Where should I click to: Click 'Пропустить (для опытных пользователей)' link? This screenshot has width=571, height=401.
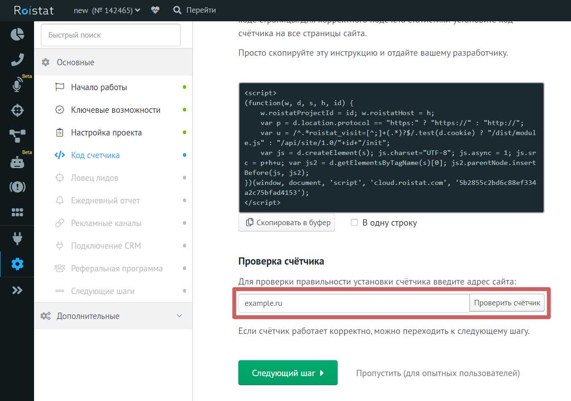point(438,373)
